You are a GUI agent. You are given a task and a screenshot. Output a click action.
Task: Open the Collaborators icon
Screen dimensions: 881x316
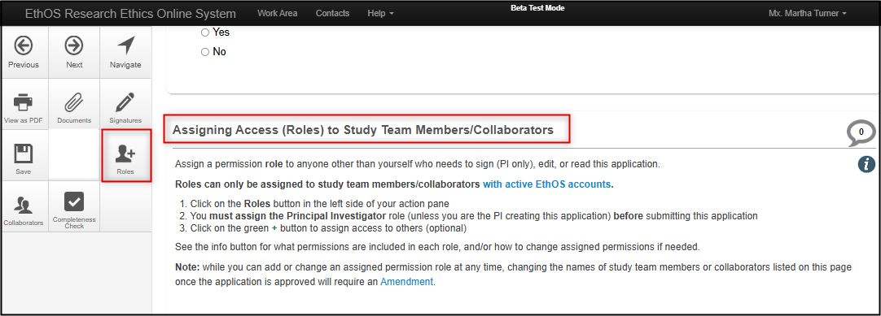point(23,205)
